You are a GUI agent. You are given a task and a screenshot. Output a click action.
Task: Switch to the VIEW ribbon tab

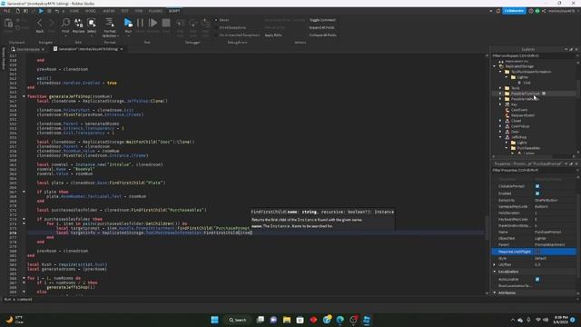[x=139, y=11]
